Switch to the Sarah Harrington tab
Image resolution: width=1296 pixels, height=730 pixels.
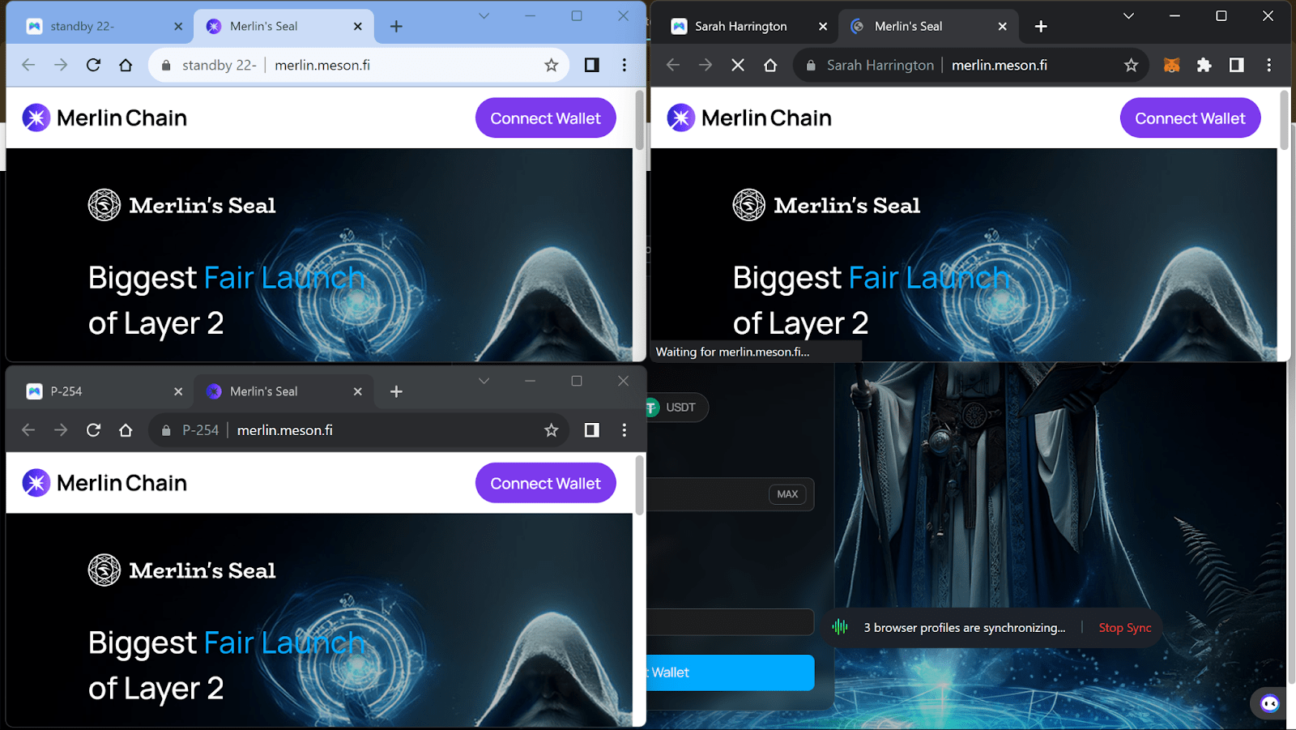[748, 27]
